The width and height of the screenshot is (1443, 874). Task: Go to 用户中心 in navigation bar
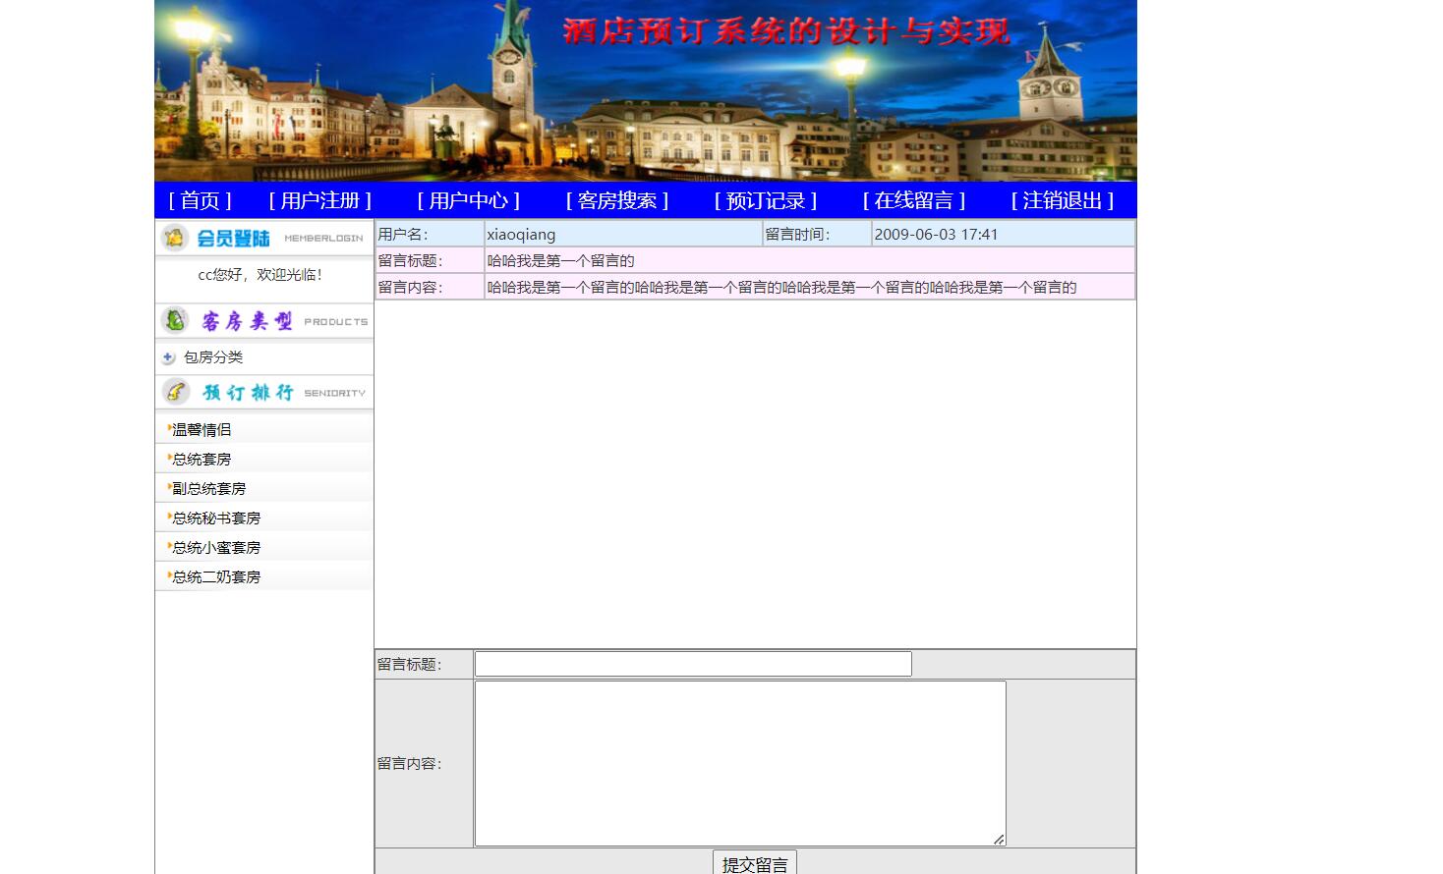pyautogui.click(x=469, y=200)
